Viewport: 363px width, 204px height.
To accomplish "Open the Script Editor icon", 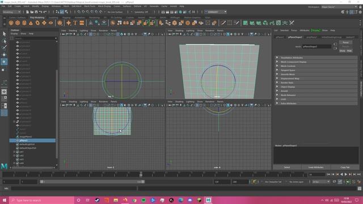I will [x=359, y=189].
